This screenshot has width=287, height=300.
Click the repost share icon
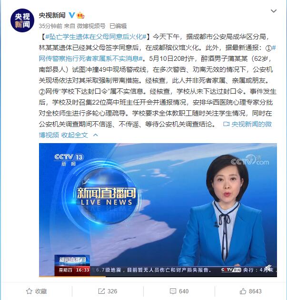tap(101, 291)
